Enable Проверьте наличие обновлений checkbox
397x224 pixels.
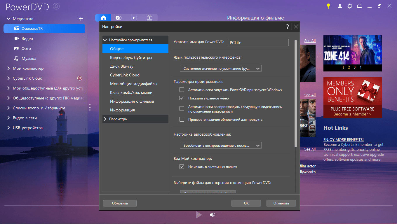182,119
